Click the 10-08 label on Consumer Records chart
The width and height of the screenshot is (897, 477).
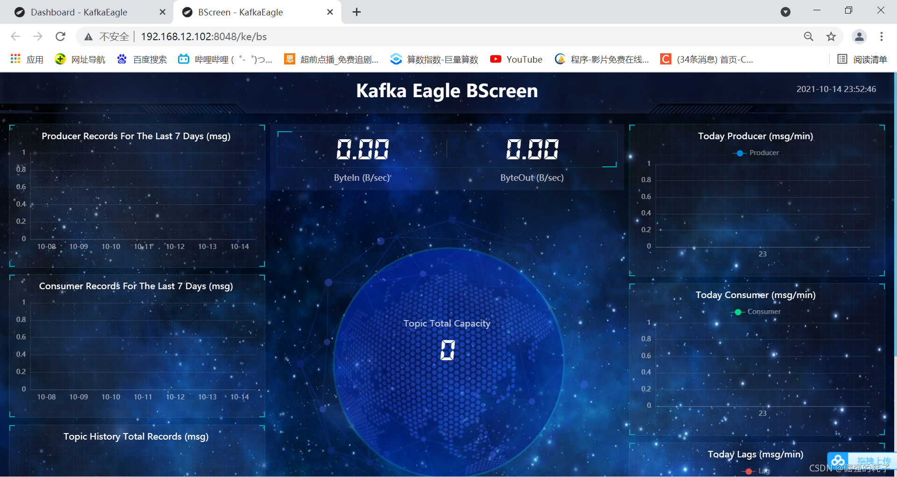tap(46, 397)
